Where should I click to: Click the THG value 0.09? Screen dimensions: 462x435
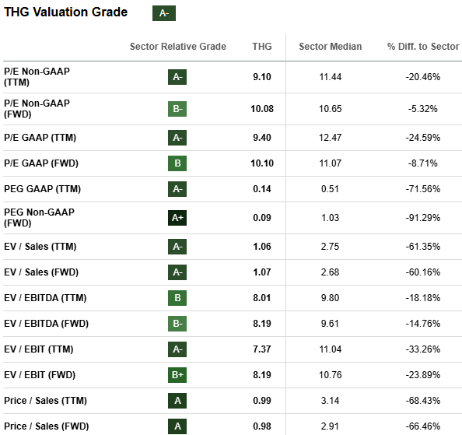(262, 218)
